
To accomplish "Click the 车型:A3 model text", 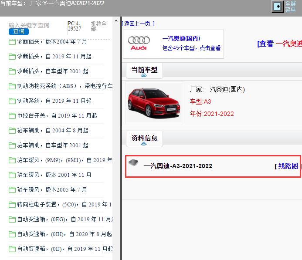I will 200,101.
